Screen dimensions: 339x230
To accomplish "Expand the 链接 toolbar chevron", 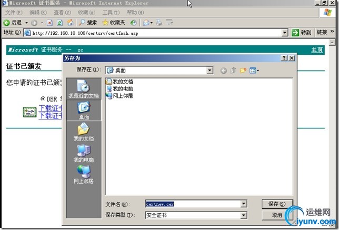I will pos(332,32).
